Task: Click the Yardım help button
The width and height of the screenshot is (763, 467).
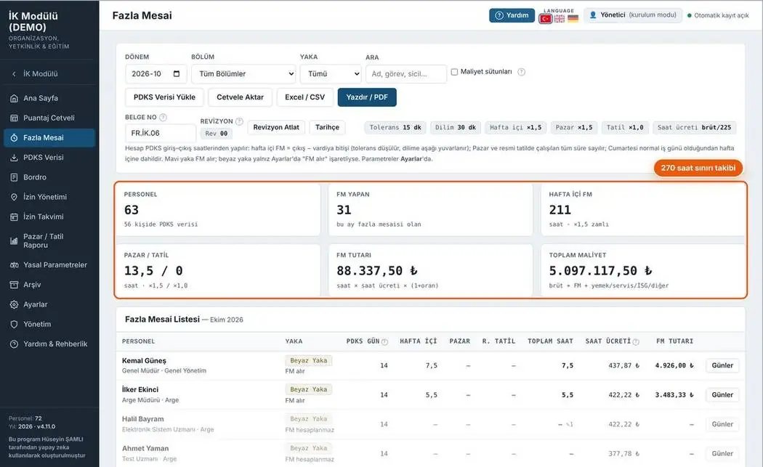Action: pos(512,15)
